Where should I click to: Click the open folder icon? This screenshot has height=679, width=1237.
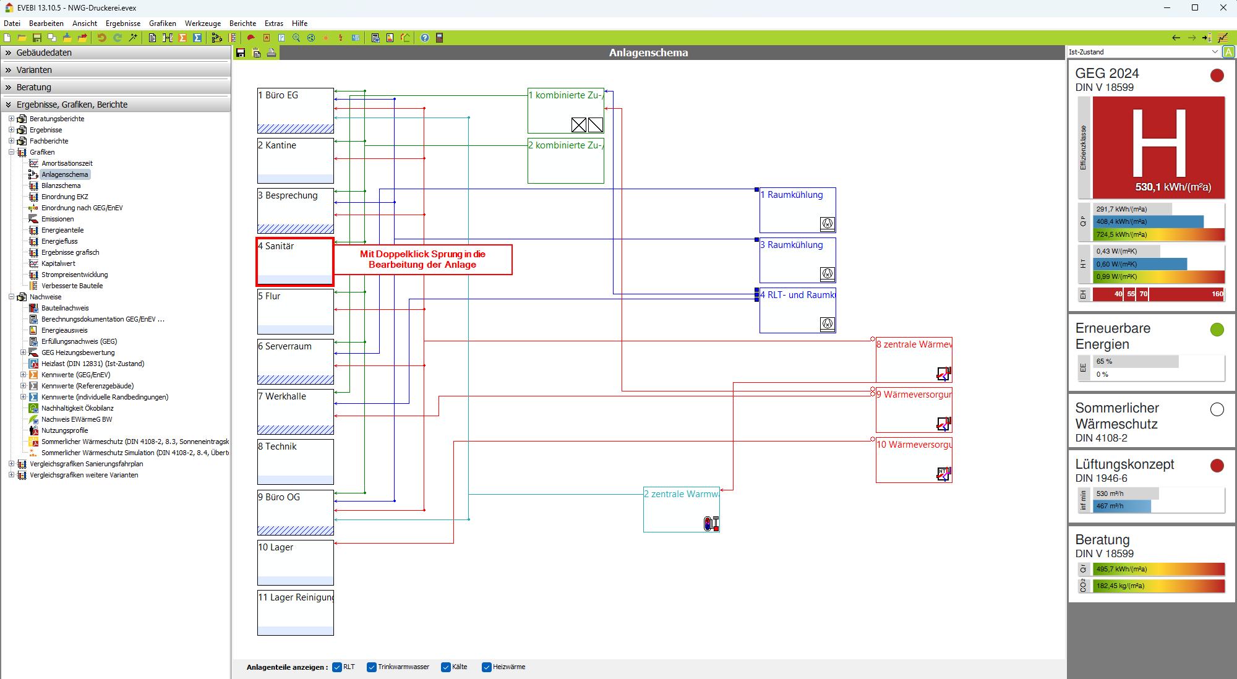click(x=22, y=38)
